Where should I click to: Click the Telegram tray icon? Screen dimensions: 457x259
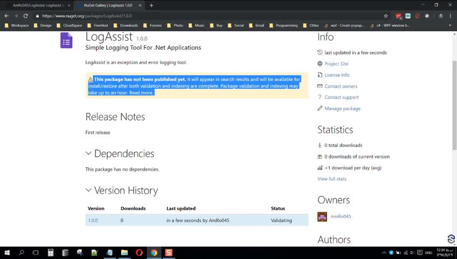(391, 253)
